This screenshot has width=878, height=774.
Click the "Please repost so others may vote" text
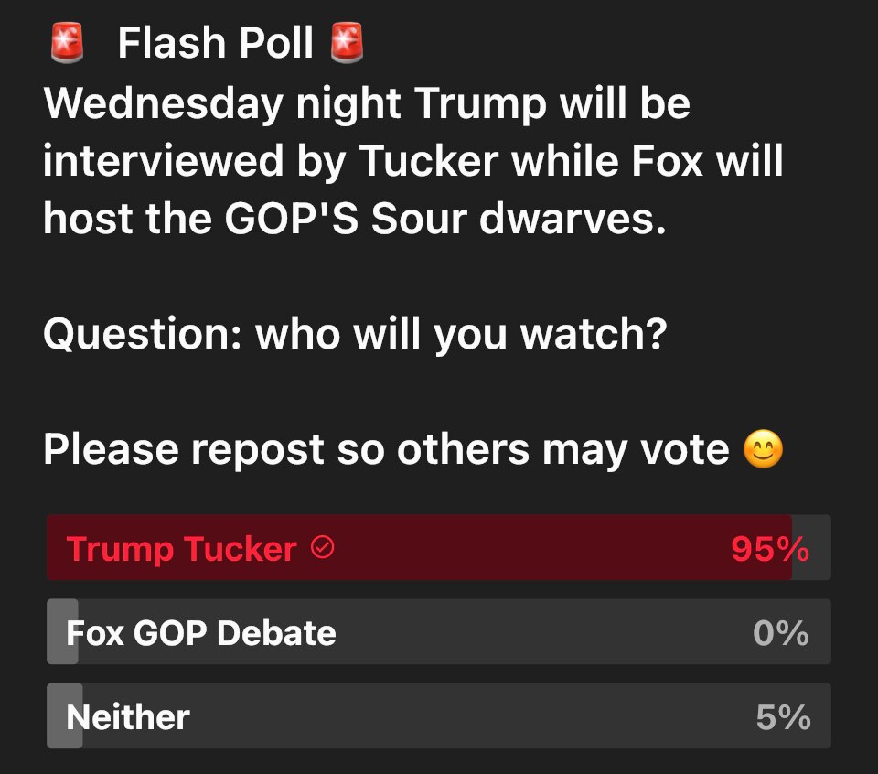(385, 450)
